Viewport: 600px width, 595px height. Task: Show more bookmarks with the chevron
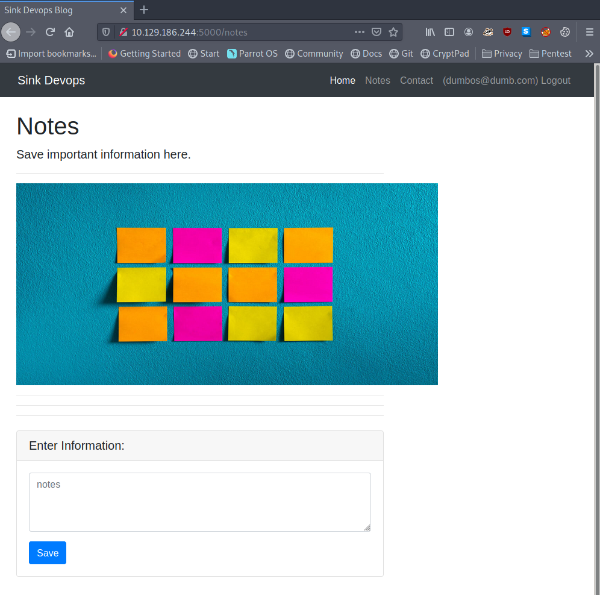(x=589, y=54)
